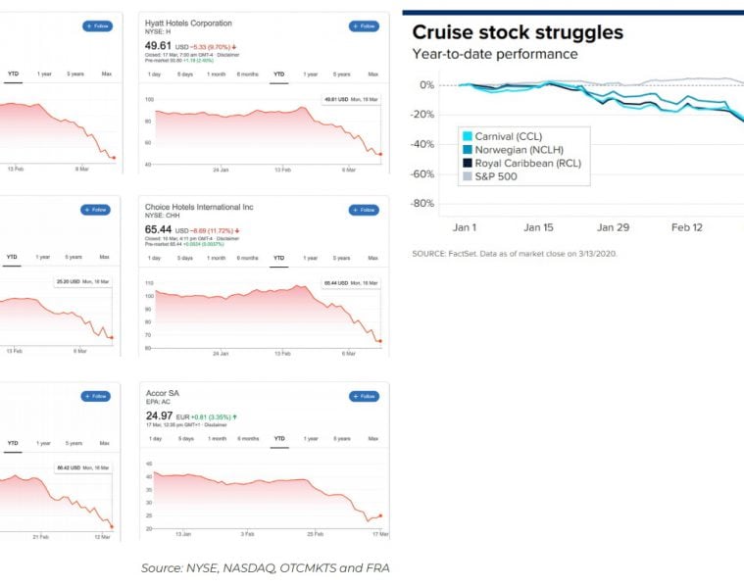Follow the Accor SA stock
The image size is (744, 588).
tap(364, 396)
